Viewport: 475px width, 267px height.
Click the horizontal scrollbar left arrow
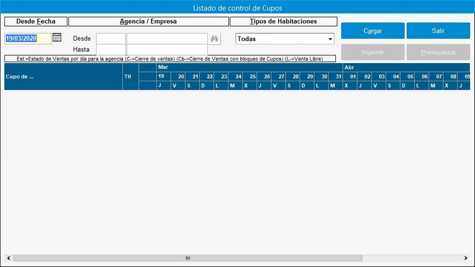click(x=9, y=258)
